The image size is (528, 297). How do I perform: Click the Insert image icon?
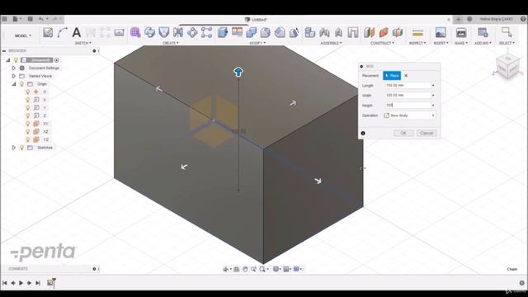(x=441, y=32)
